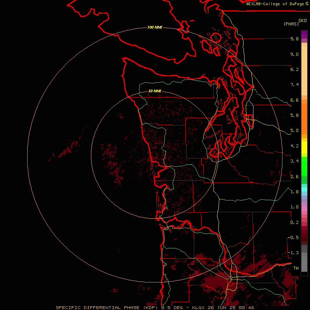
Task: Select the 2.6 scale value
Action: (x=294, y=177)
